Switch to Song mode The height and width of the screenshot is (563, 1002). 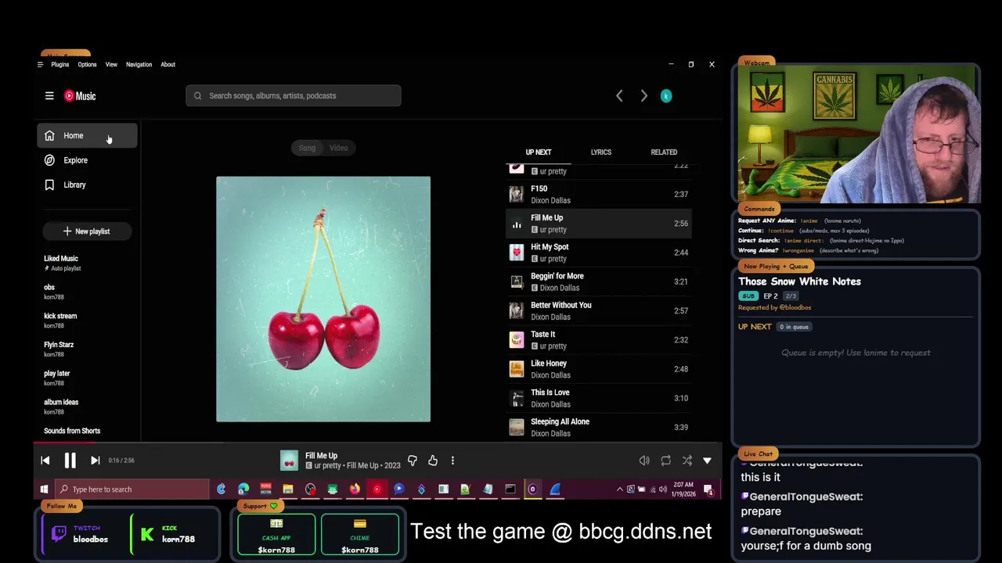pos(307,148)
